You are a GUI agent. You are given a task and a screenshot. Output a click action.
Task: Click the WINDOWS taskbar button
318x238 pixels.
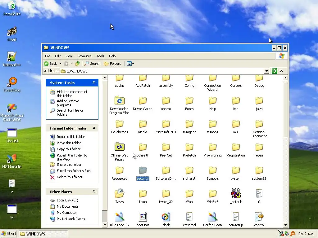click(43, 234)
